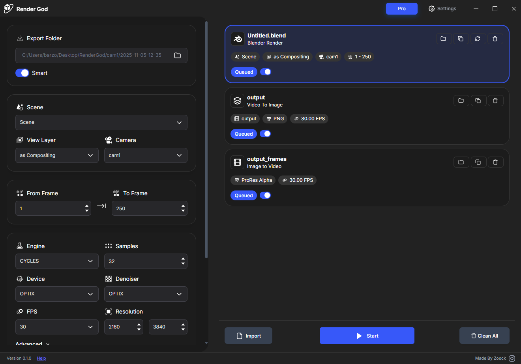
Task: Delete the output_frames render job
Action: pos(496,162)
